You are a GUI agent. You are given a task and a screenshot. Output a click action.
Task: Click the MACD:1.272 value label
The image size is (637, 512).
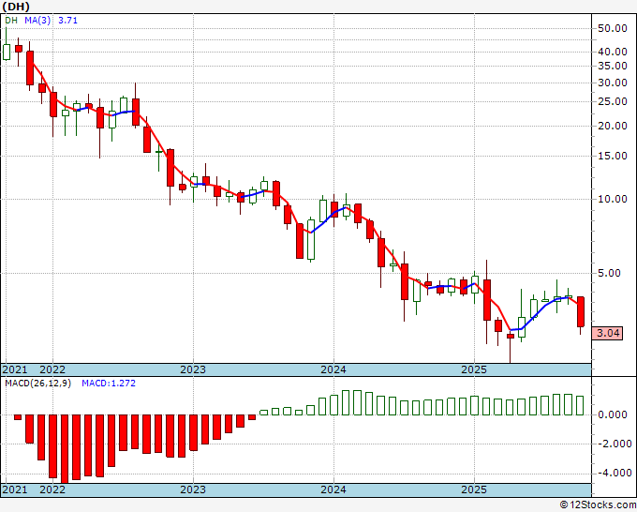109,384
